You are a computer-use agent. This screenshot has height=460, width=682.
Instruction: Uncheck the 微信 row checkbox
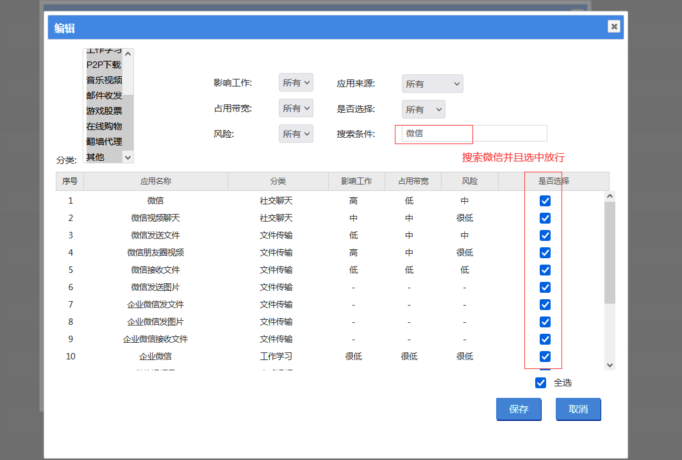coord(545,201)
